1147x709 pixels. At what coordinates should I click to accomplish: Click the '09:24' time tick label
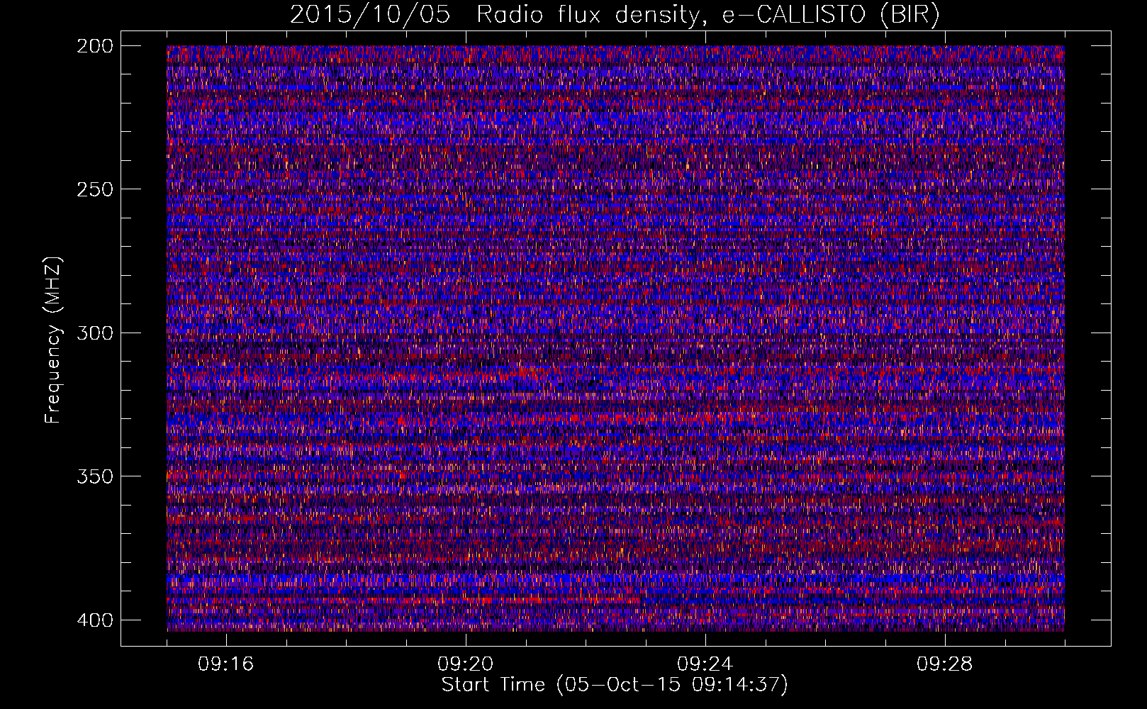pyautogui.click(x=705, y=664)
